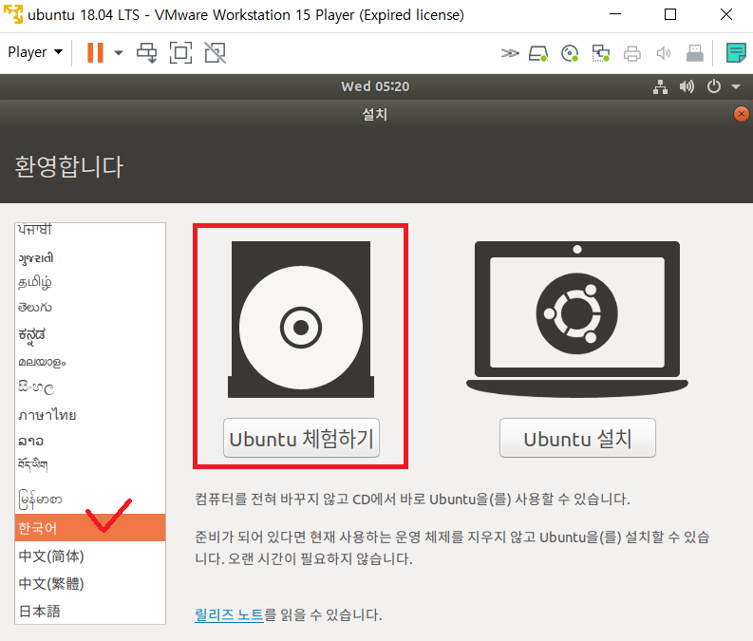
Task: Expand the Ubuntu system menu arrow
Action: point(736,87)
